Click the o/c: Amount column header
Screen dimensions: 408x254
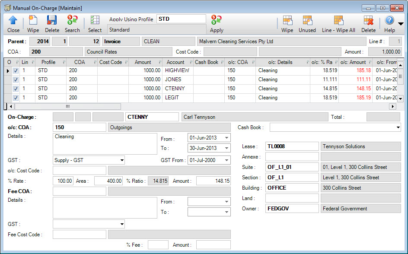pyautogui.click(x=355, y=62)
